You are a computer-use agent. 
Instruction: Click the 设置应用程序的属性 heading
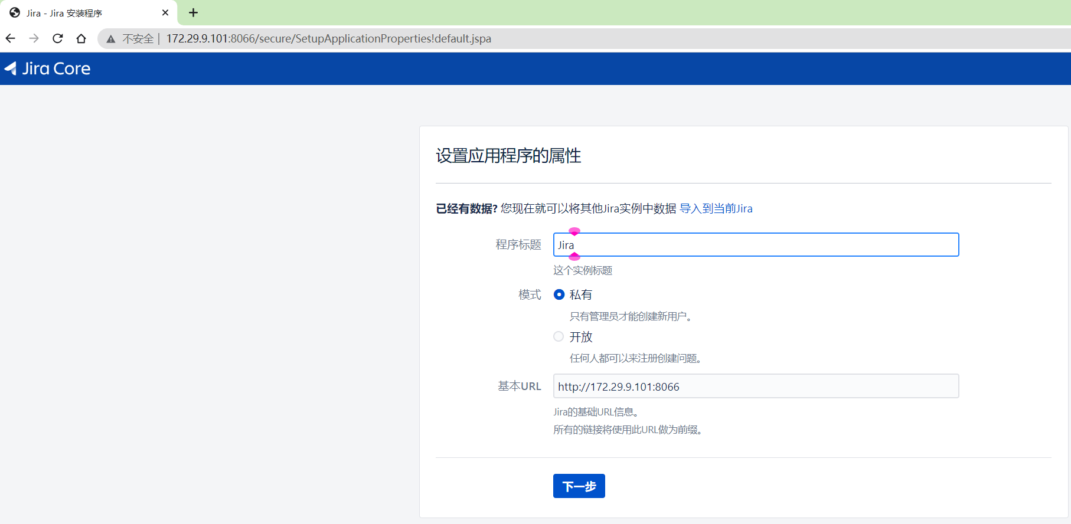coord(508,156)
